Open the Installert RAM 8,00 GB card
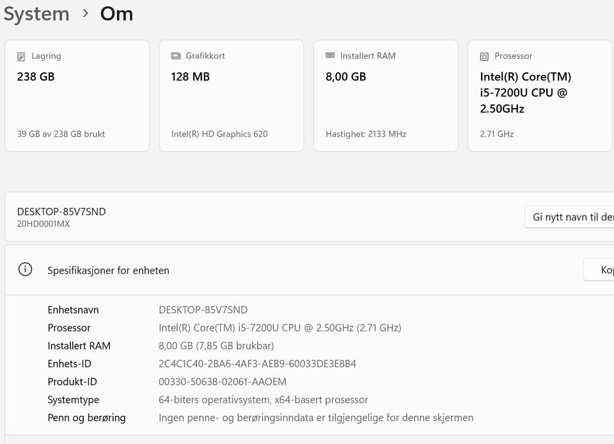 point(385,96)
